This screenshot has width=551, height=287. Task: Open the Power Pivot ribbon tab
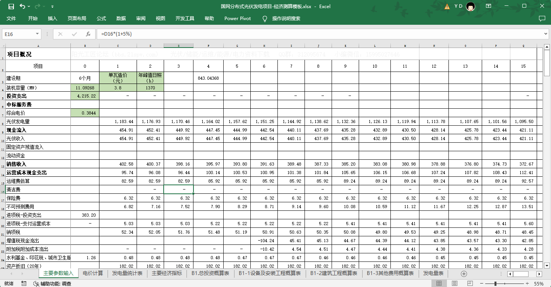[238, 18]
